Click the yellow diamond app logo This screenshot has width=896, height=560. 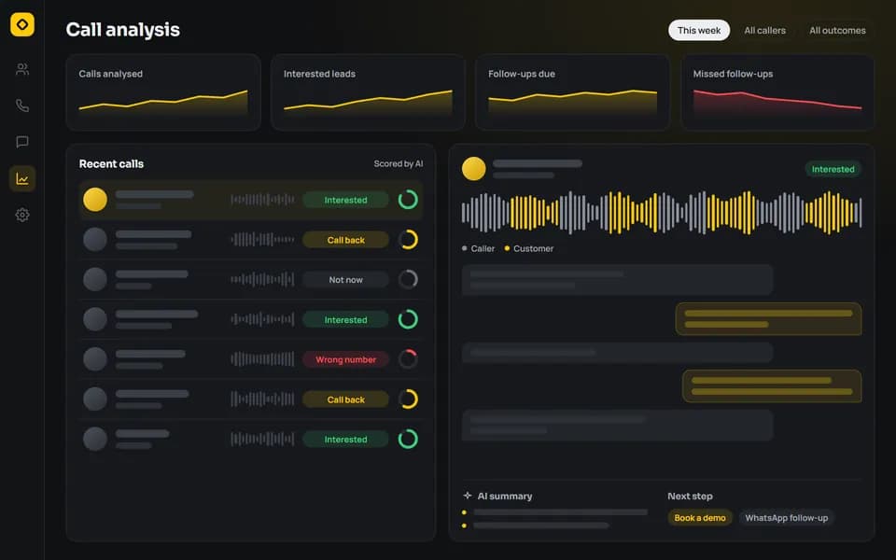[22, 24]
